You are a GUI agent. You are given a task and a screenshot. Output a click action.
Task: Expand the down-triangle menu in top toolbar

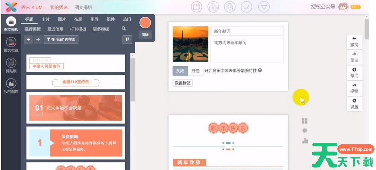coord(264,7)
